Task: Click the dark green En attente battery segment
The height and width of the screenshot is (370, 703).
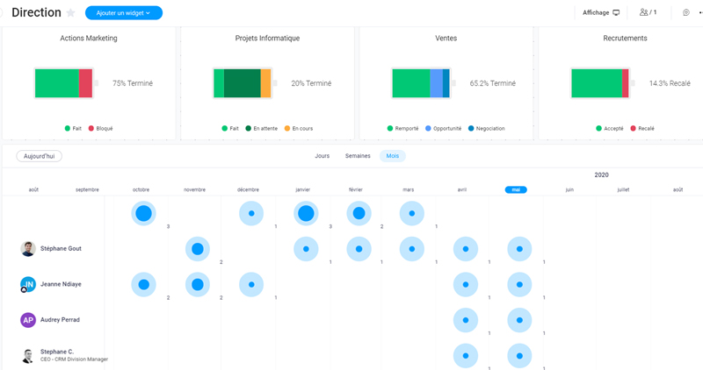Action: coord(243,83)
